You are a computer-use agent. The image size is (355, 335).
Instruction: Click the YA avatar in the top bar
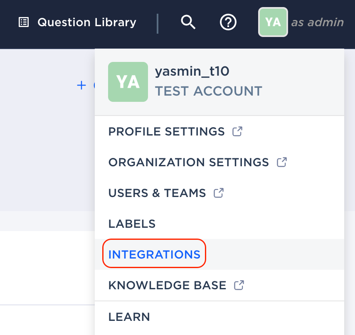[x=273, y=22]
